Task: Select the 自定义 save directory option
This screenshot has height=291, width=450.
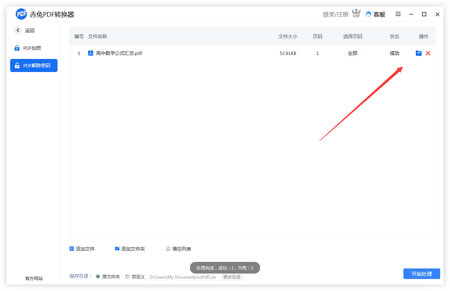Action: pyautogui.click(x=127, y=276)
